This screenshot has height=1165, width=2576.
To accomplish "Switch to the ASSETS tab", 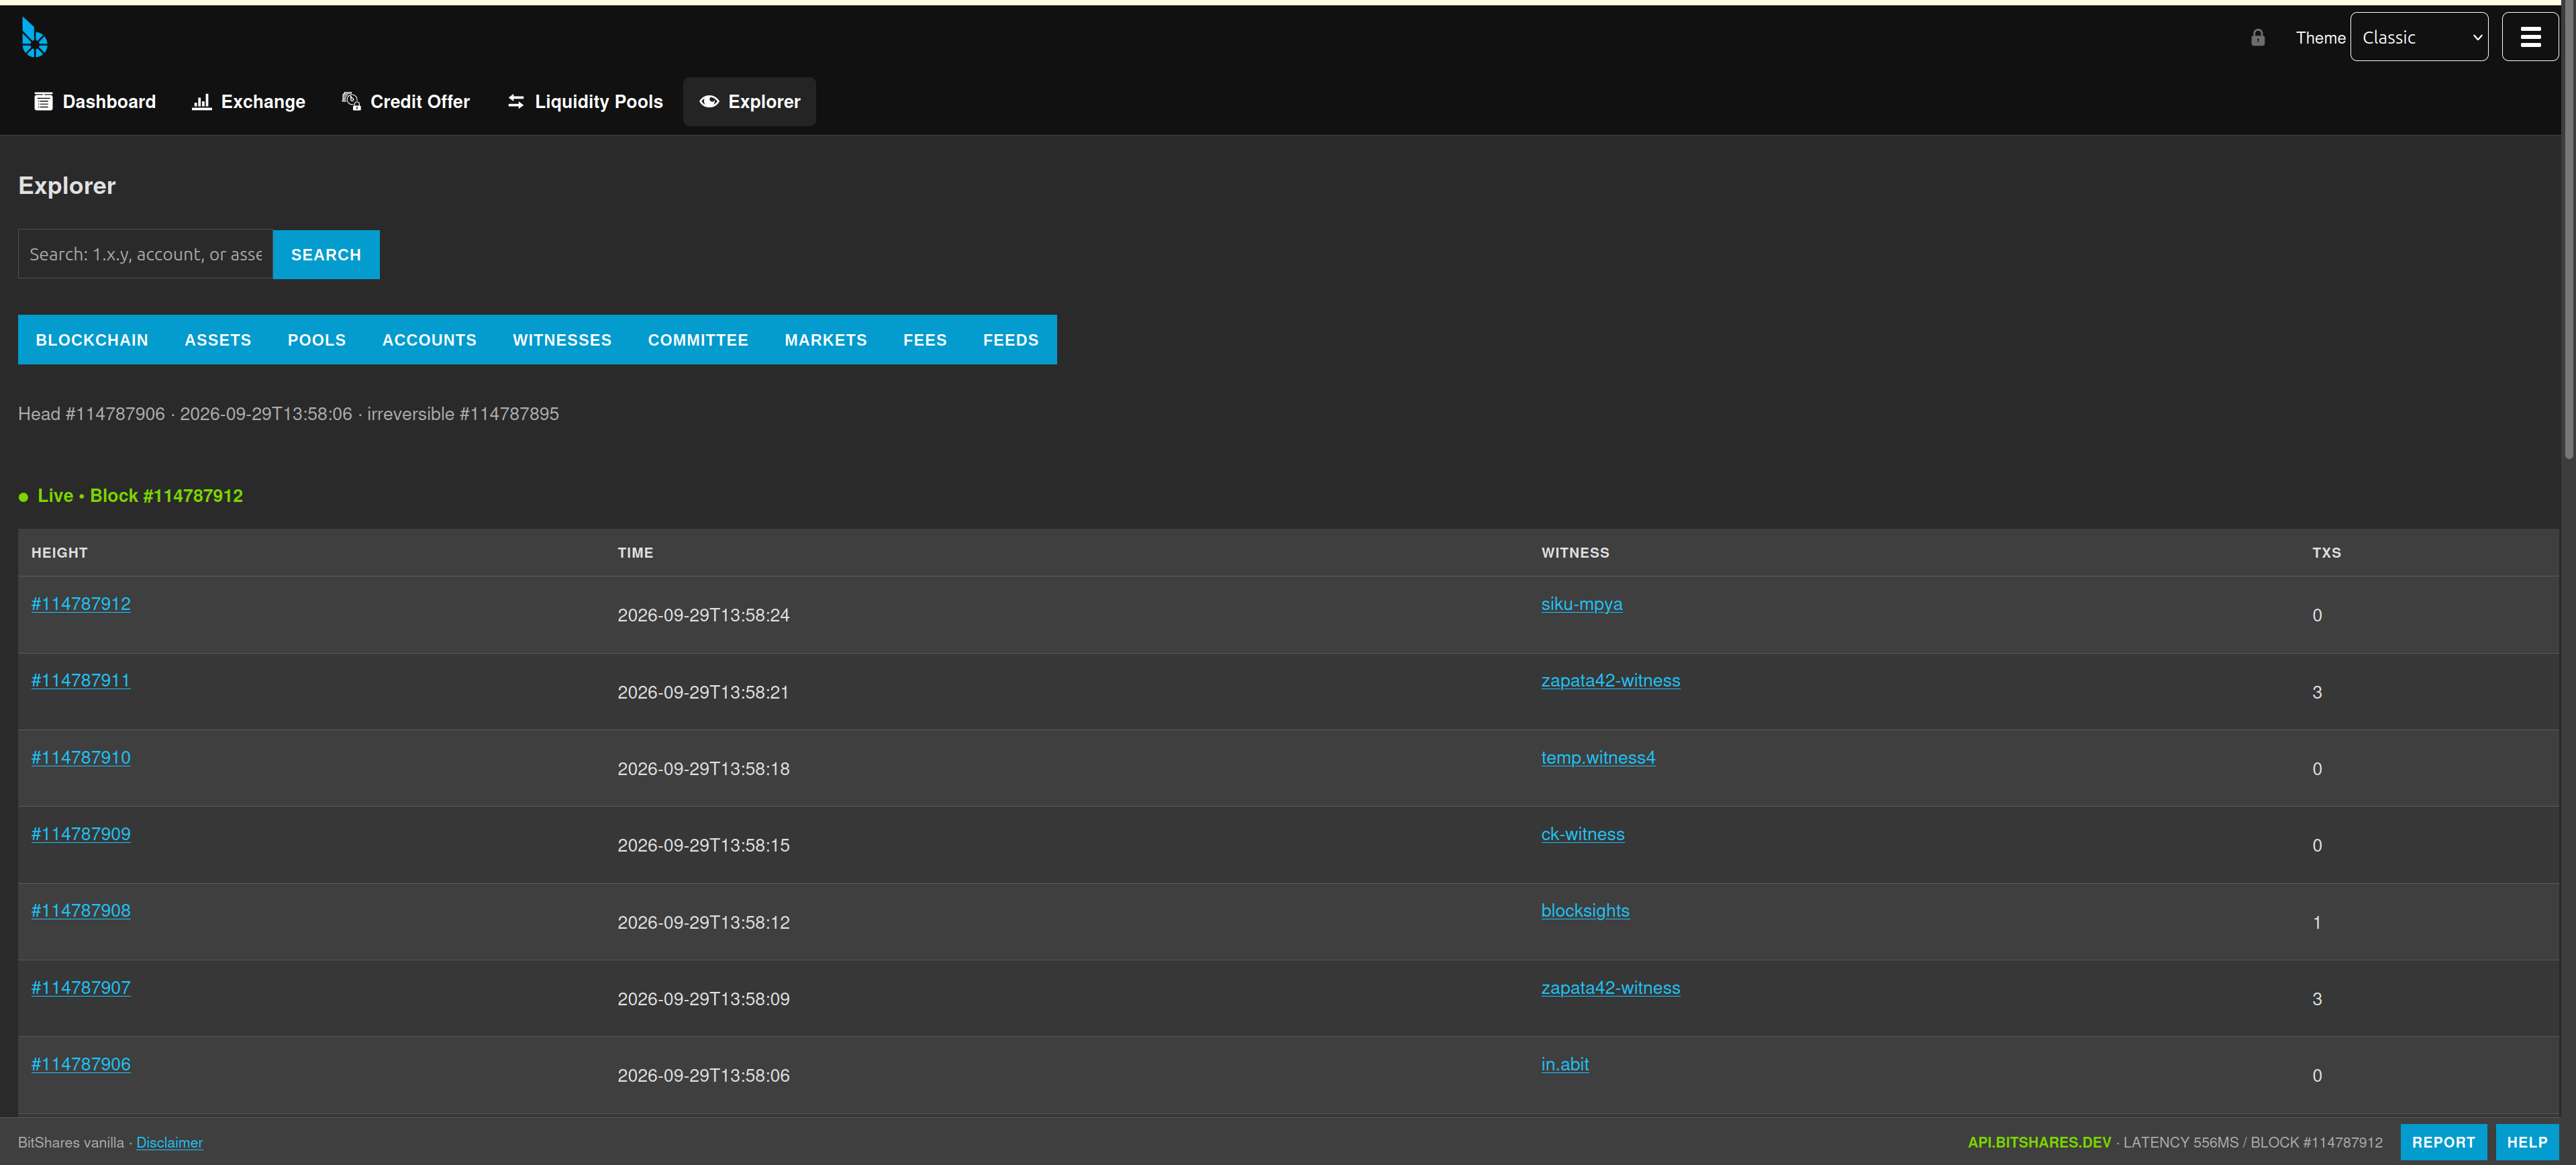I will click(218, 340).
